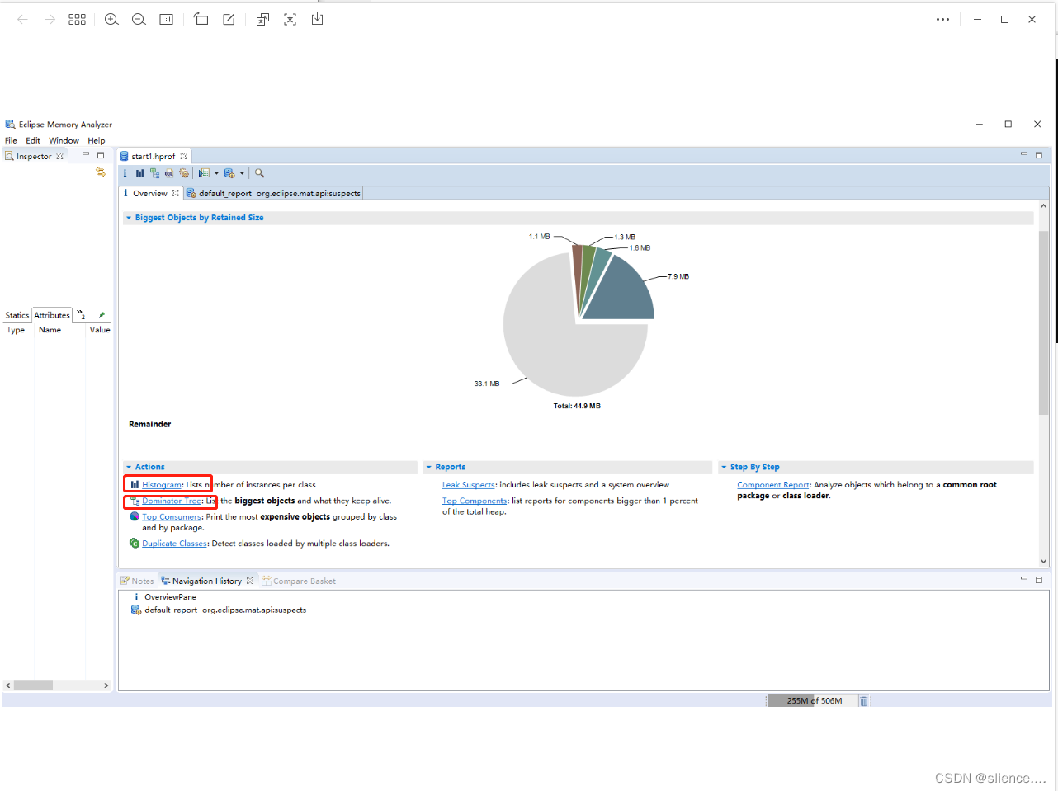Switch to the Attributes tab
Image resolution: width=1058 pixels, height=791 pixels.
pyautogui.click(x=52, y=315)
